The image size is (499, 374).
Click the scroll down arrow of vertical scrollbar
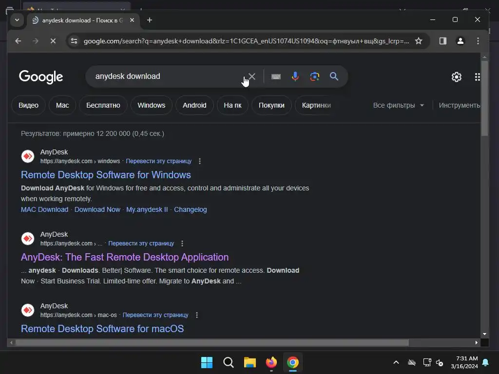pos(484,334)
